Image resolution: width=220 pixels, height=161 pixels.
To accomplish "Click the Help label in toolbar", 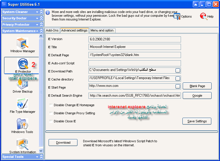I will (210, 16).
